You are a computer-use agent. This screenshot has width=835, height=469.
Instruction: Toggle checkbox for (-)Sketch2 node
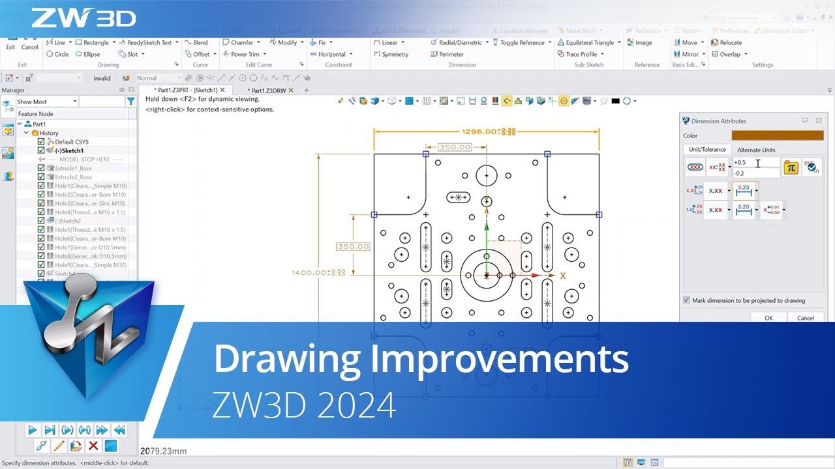pyautogui.click(x=42, y=221)
